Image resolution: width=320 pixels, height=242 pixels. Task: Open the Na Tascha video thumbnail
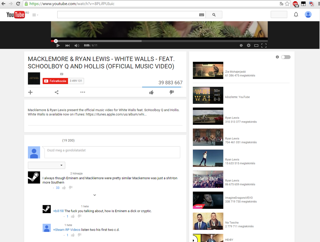pos(208,221)
